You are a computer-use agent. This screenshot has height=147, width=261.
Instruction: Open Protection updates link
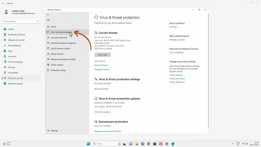click(102, 112)
